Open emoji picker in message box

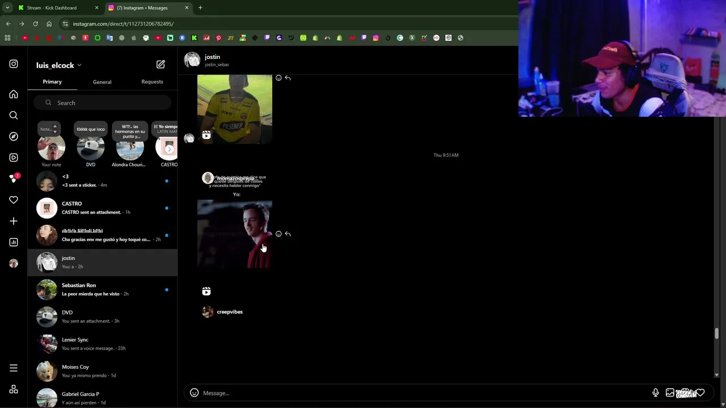click(194, 393)
